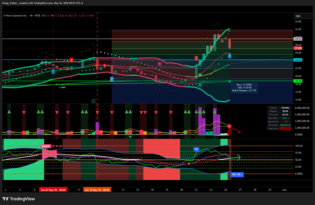The image size is (315, 205).
Task: Click the 'D-Wave Quantum Inc.' symbol title
Action: point(16,16)
